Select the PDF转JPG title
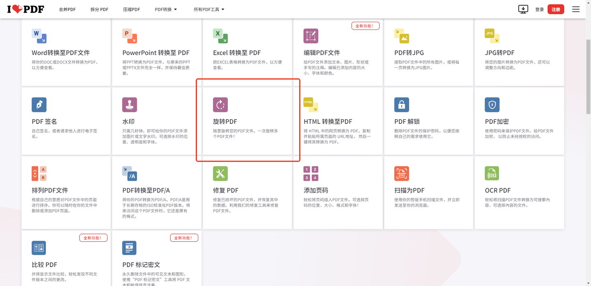 (x=409, y=53)
